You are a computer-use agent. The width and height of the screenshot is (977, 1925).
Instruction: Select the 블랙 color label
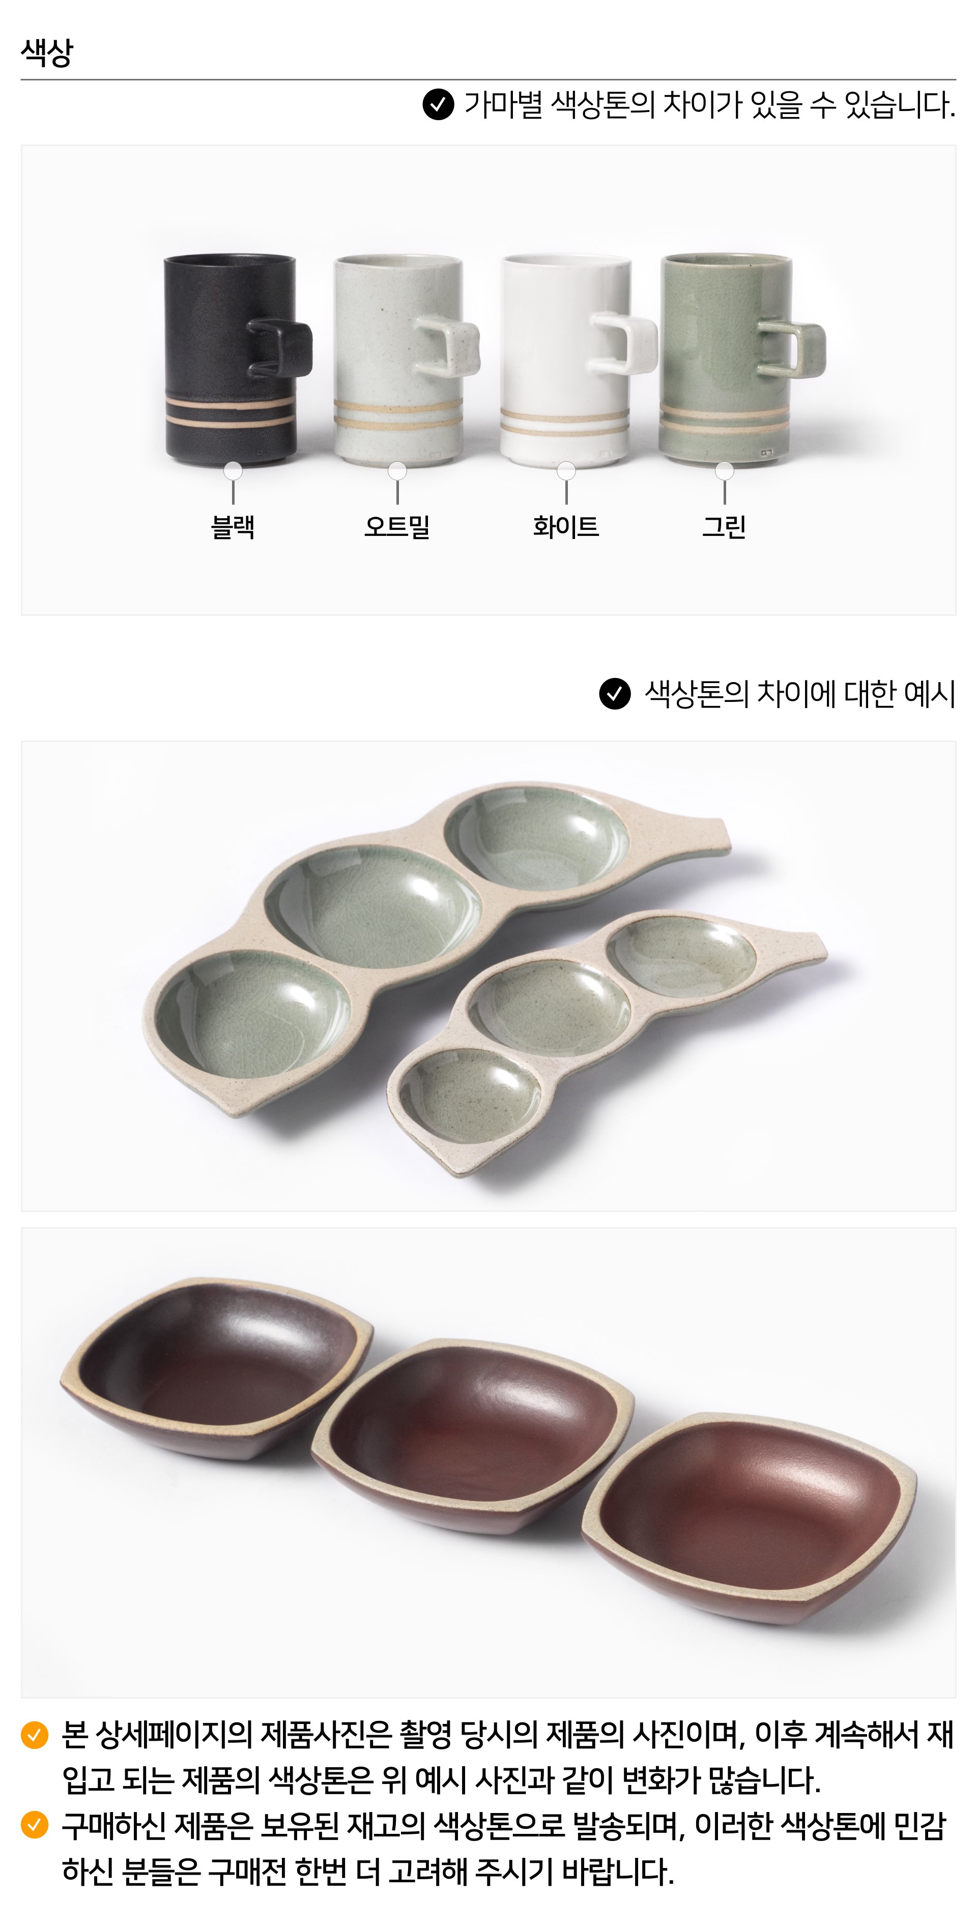233,527
